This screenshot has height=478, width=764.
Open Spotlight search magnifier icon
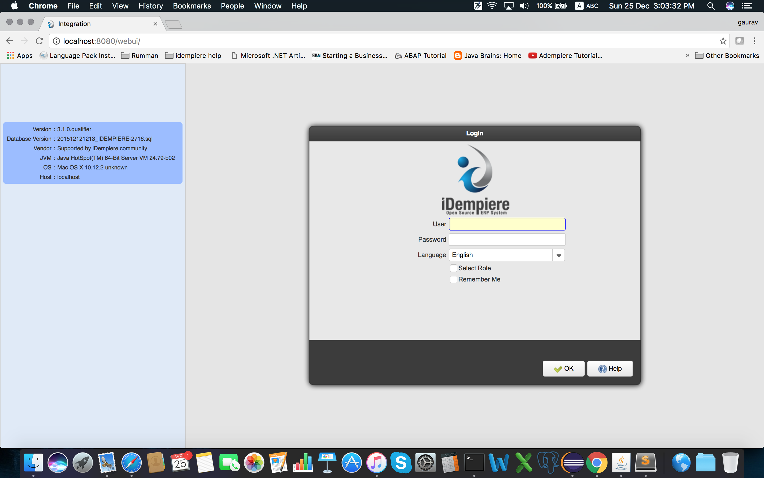[x=711, y=6]
